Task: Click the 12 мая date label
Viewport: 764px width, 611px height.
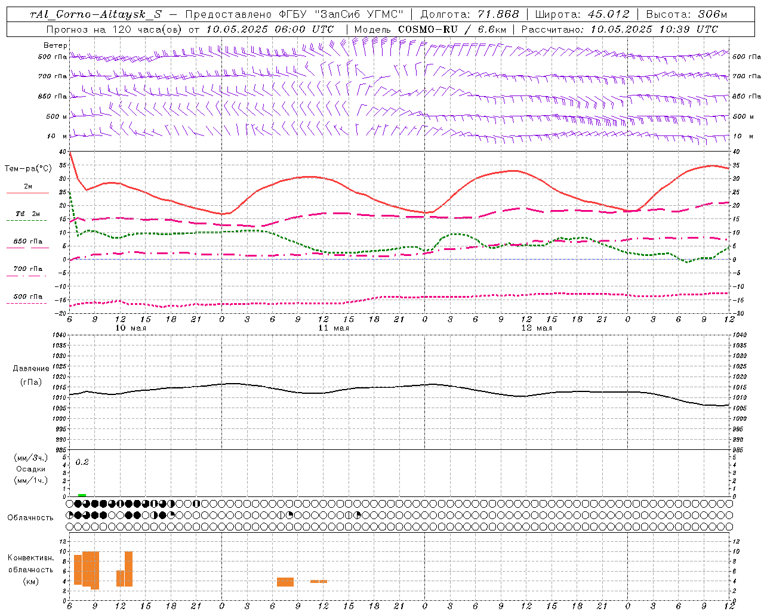Action: [537, 328]
